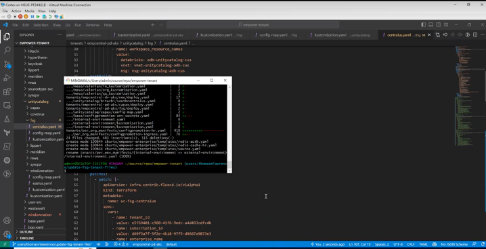The image size is (486, 249).
Task: Click the YAML language mode indicator
Action: 423,244
